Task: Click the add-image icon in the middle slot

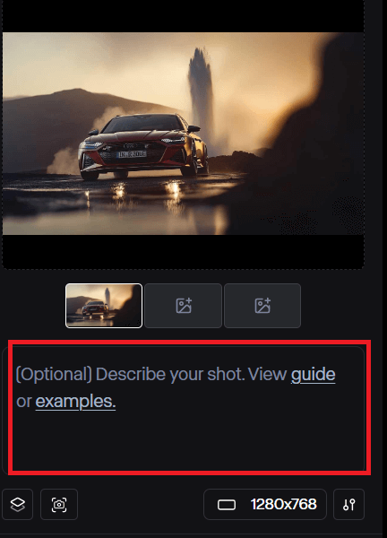Action: click(184, 306)
